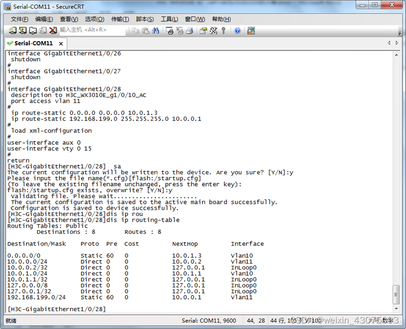Click the SecureCRT title bar icon
Screen dimensions: 406x329
[x=7, y=7]
